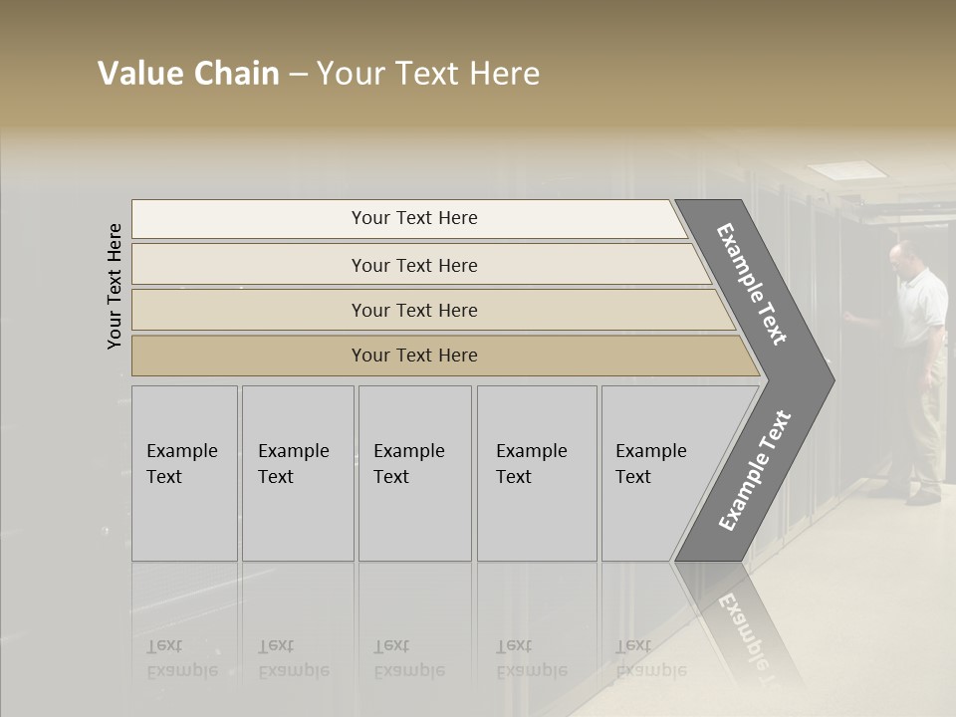Screen dimensions: 956x717
Task: Click the second 'Your Text Here' bar from top
Action: (x=413, y=265)
